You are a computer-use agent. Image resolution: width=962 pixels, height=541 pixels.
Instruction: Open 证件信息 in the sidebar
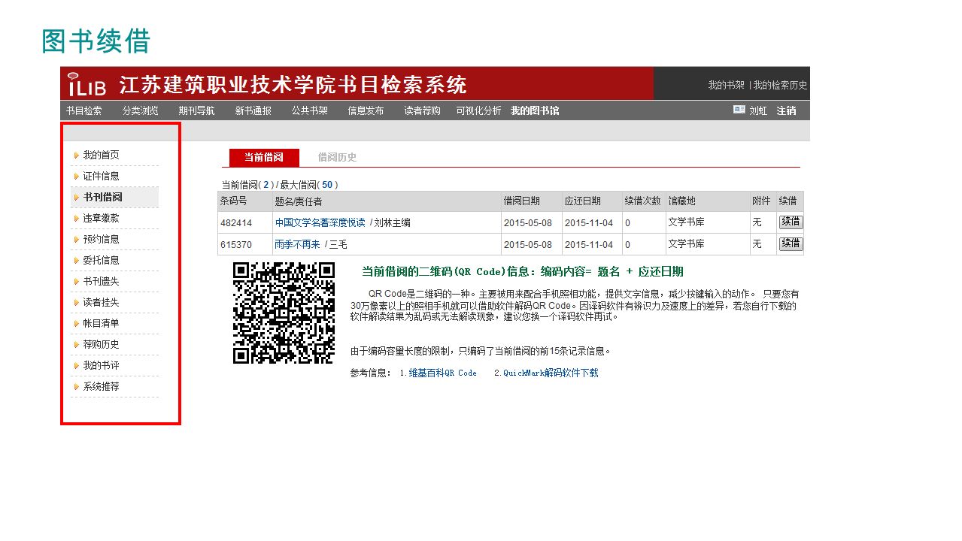(x=101, y=176)
